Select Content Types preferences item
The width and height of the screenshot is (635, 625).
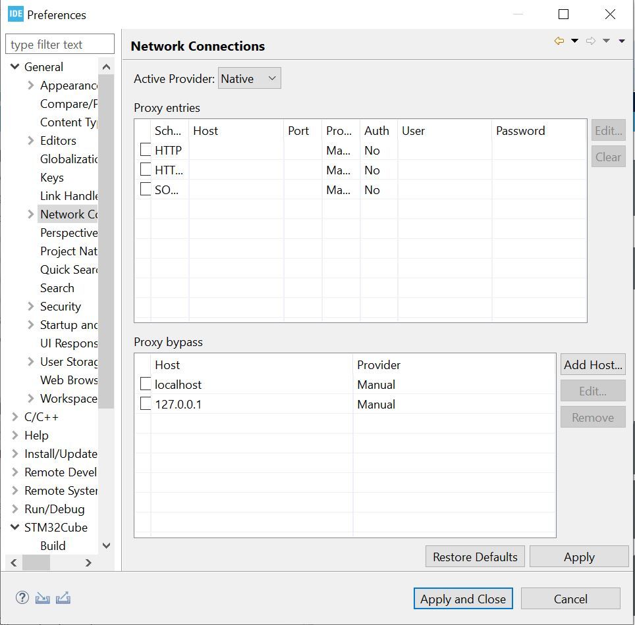click(x=69, y=122)
